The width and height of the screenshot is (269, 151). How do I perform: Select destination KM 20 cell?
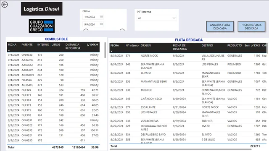(x=206, y=126)
